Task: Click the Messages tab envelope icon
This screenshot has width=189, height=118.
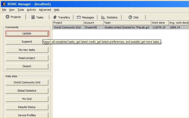Action: coord(79,17)
